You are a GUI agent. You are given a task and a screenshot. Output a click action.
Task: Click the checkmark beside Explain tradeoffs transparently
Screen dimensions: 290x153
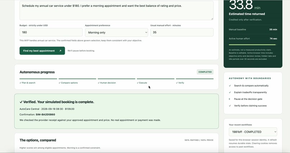pyautogui.click(x=230, y=92)
